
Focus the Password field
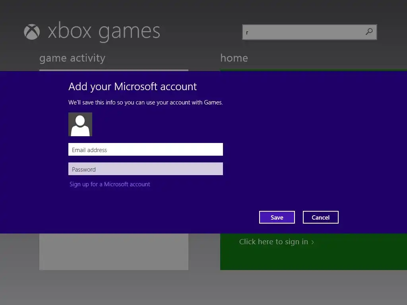pos(145,169)
